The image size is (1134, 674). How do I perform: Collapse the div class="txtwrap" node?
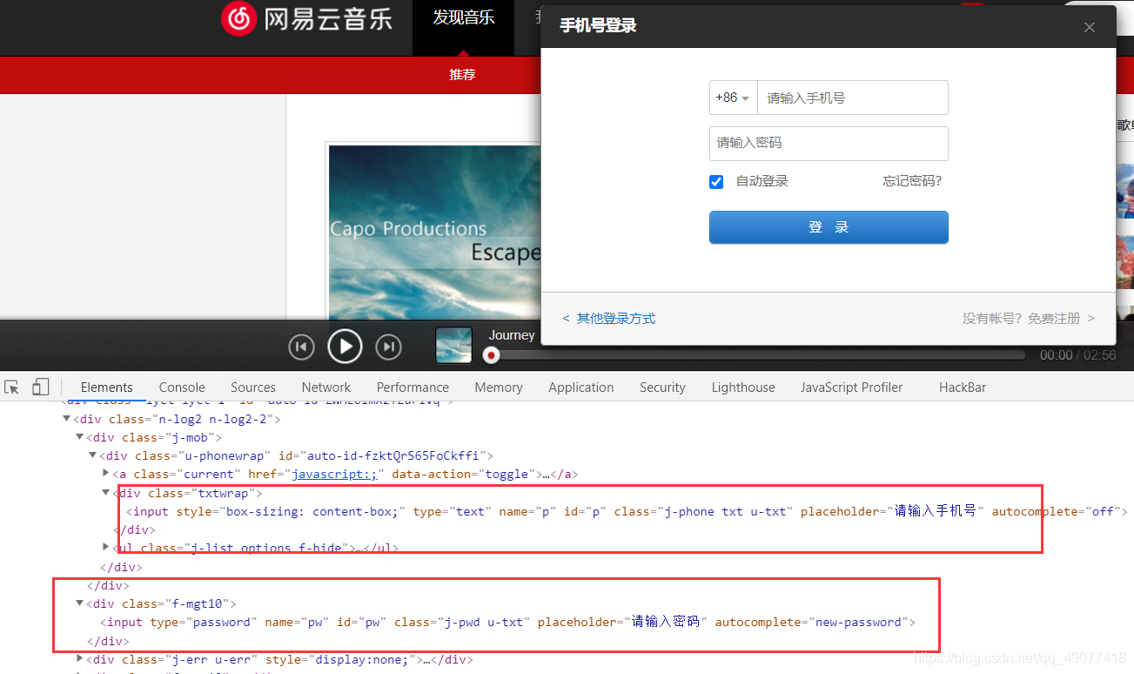tap(106, 493)
